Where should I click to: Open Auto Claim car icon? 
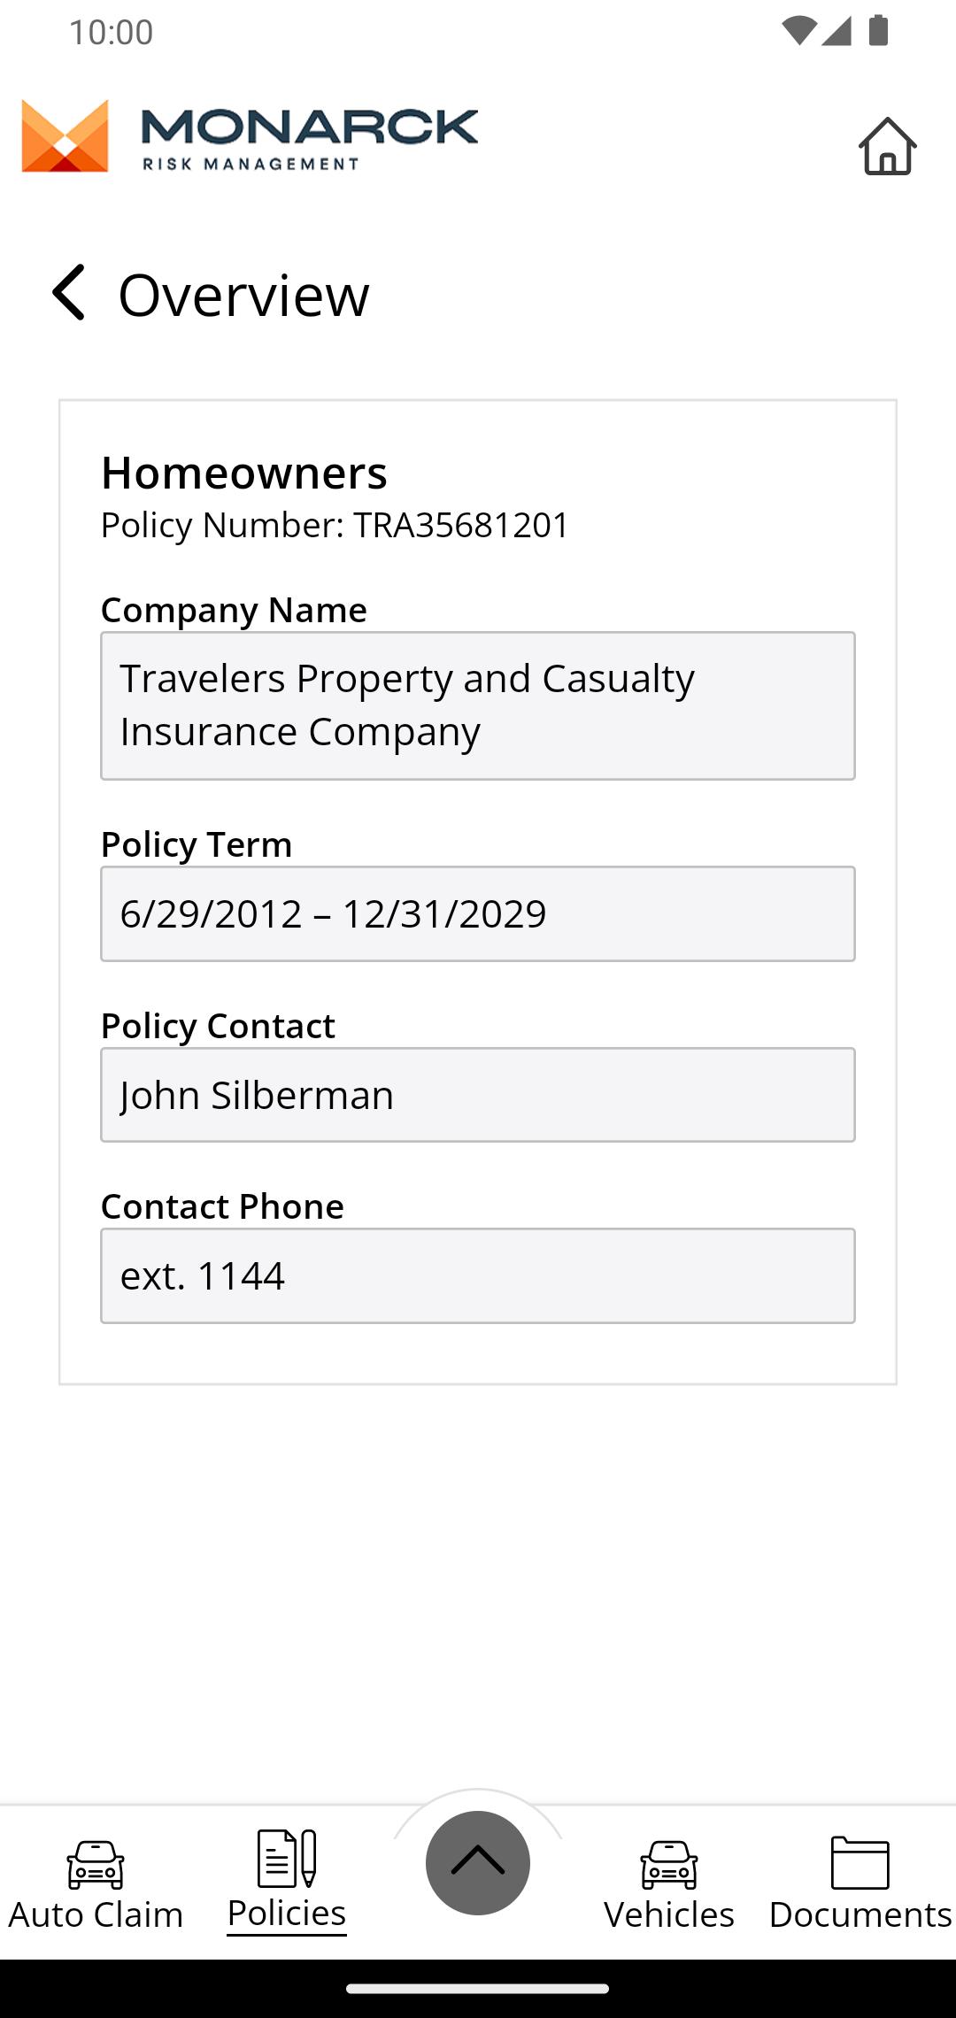click(96, 1864)
